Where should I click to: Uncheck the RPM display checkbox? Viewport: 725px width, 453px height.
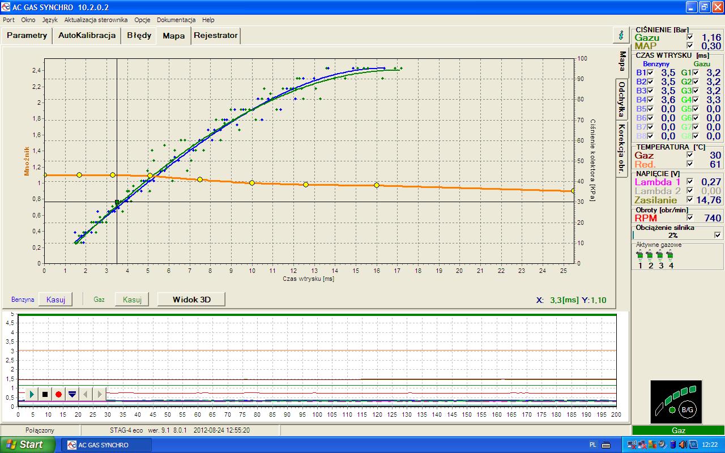689,218
